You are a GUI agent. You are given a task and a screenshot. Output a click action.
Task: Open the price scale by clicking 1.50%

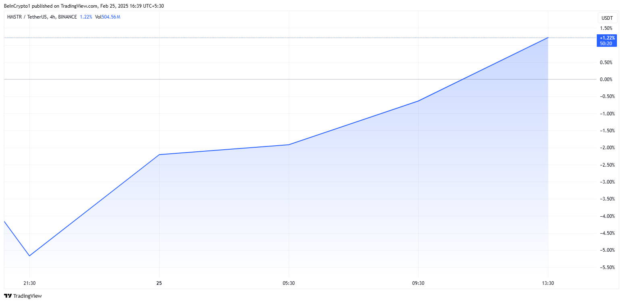tap(607, 28)
